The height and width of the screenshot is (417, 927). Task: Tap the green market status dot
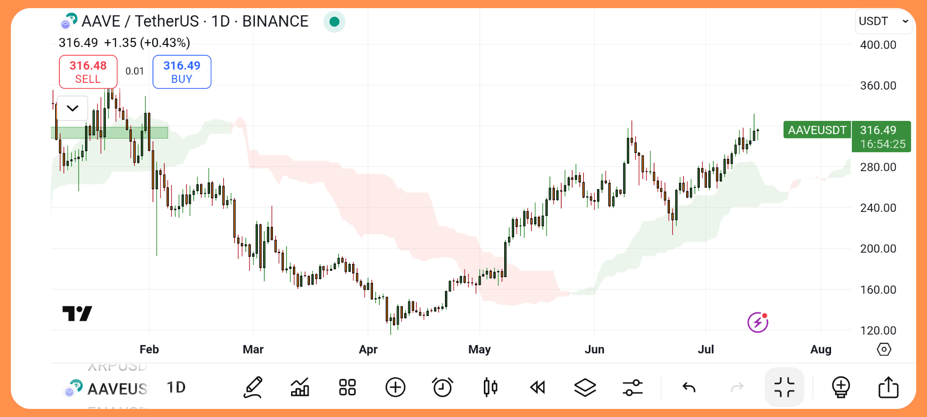click(334, 22)
